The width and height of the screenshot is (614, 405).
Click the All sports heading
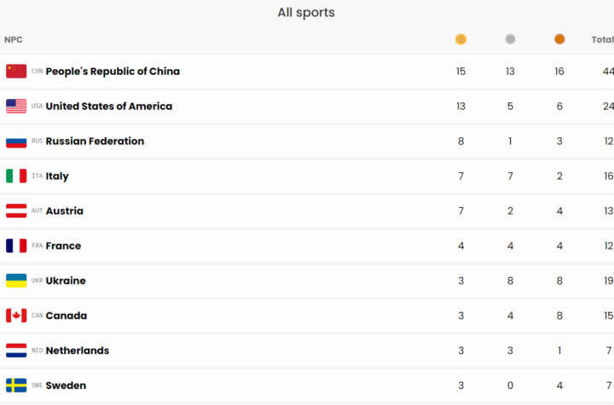(306, 13)
